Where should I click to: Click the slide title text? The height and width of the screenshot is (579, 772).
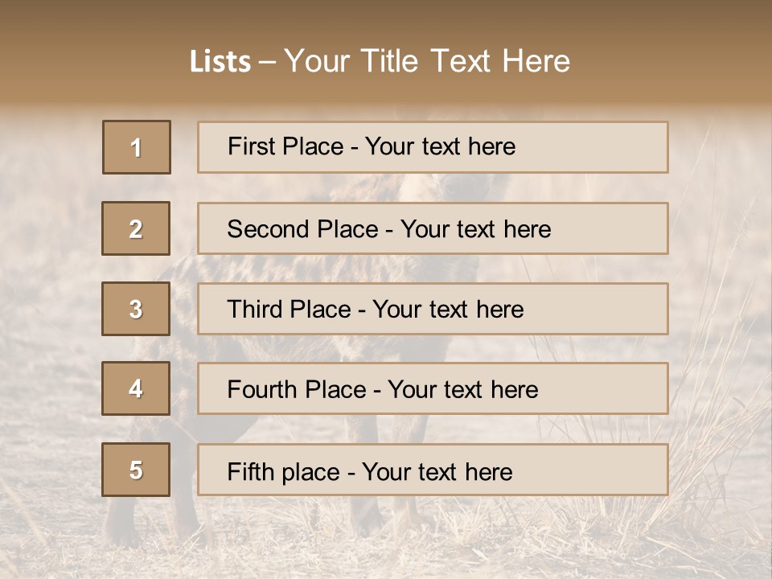click(x=380, y=61)
